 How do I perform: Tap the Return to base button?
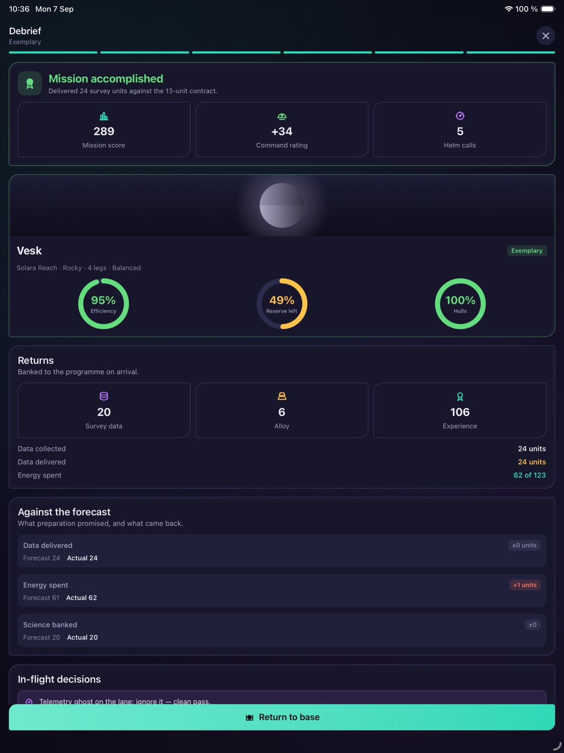(282, 717)
